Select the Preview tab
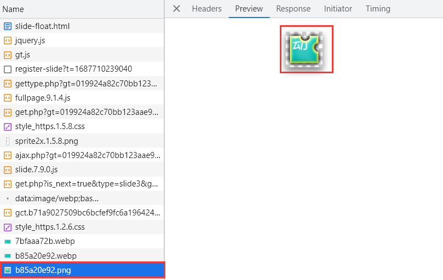The image size is (443, 280). tap(249, 9)
